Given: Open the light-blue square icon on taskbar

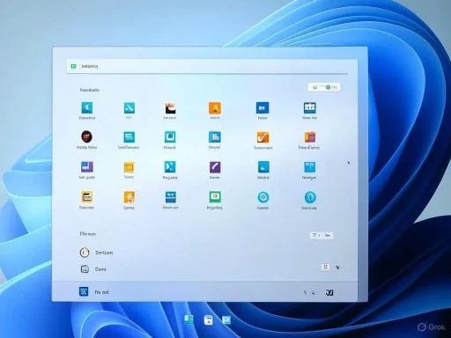Looking at the screenshot, I should click(226, 320).
